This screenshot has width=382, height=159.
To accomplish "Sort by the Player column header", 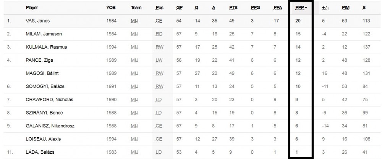I will coord(32,8).
